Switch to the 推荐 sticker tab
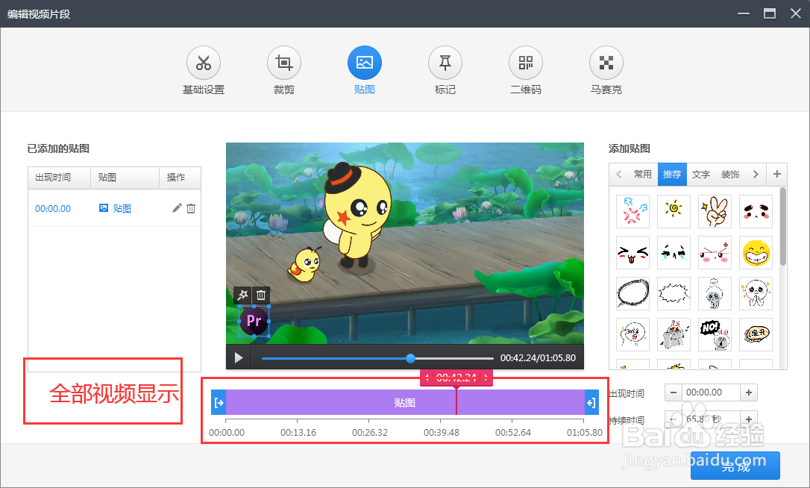The height and width of the screenshot is (488, 810). [672, 174]
